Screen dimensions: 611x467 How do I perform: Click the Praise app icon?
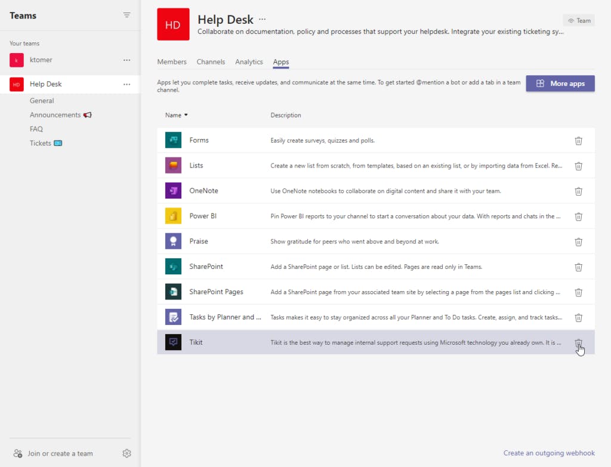click(173, 242)
